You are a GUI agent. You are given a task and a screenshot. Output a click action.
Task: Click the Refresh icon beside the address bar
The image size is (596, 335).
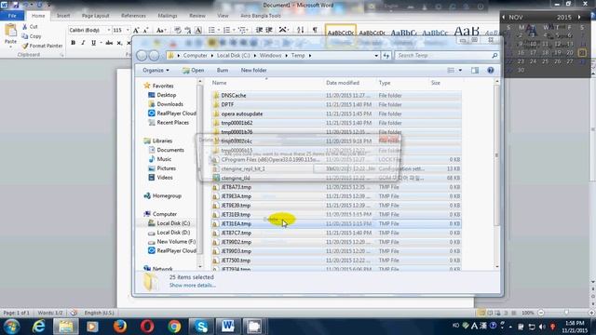(x=386, y=56)
